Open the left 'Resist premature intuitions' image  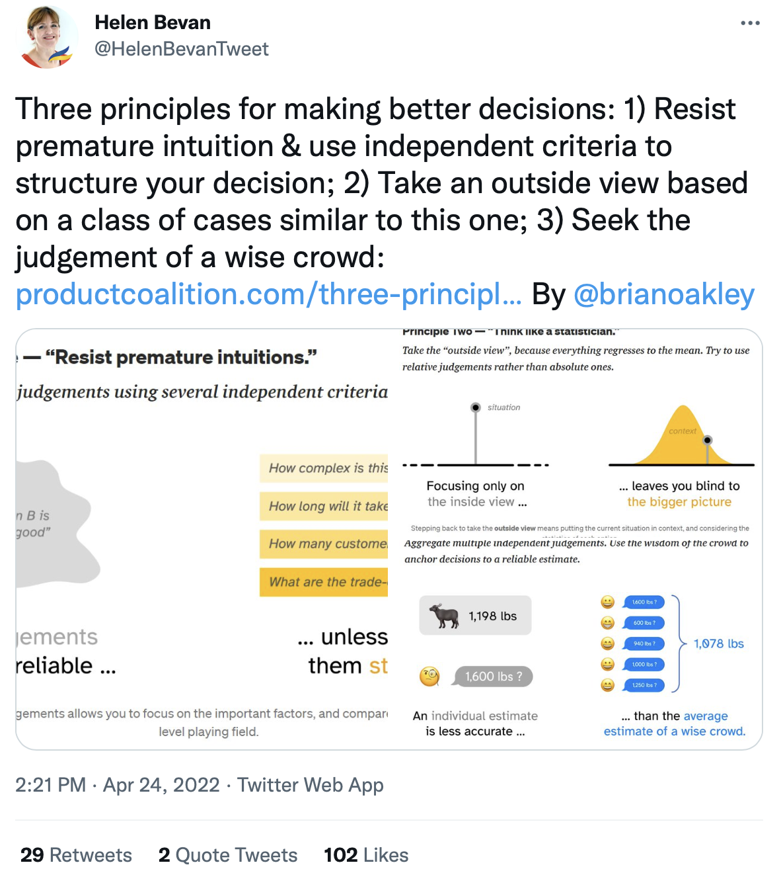pyautogui.click(x=202, y=539)
